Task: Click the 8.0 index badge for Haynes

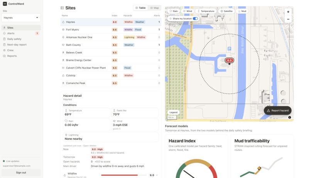Action: 115,22
